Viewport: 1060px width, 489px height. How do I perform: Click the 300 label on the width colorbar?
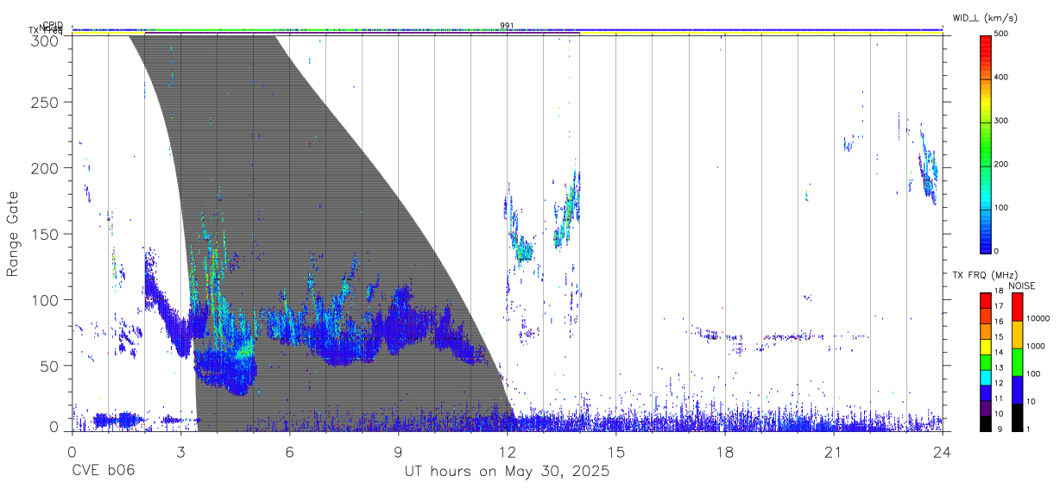point(1002,122)
